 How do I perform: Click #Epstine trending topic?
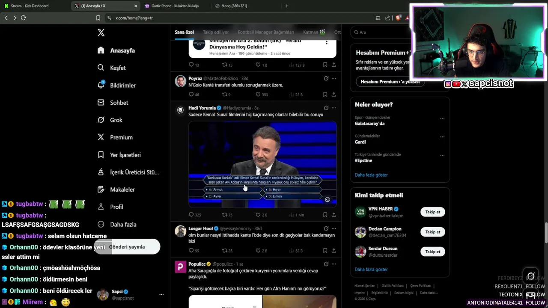click(363, 160)
